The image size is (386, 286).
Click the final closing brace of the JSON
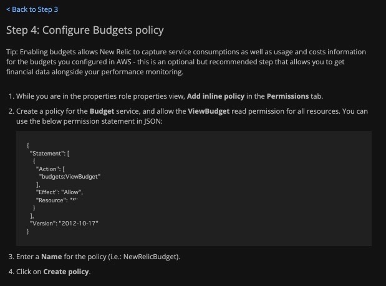coord(28,232)
